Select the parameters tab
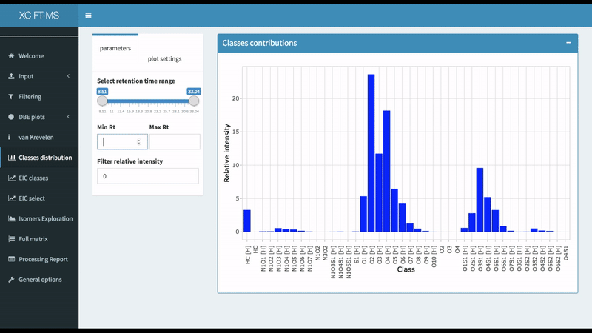 pyautogui.click(x=115, y=48)
